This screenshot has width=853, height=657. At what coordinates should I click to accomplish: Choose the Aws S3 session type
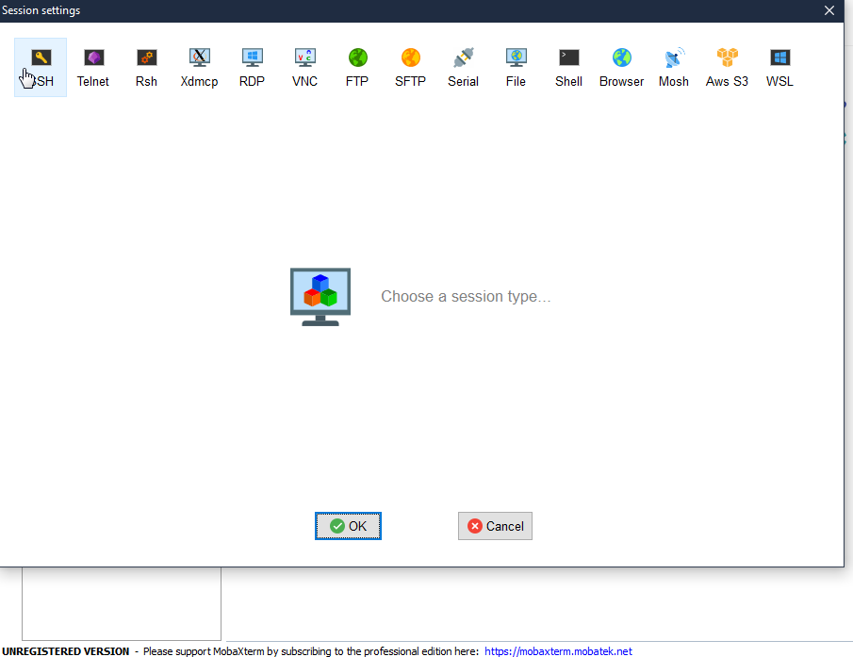[726, 66]
